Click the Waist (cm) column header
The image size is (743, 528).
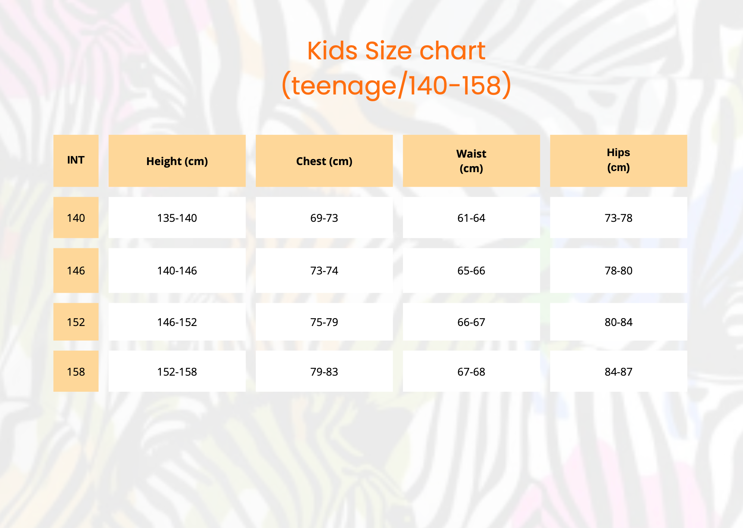pos(471,161)
